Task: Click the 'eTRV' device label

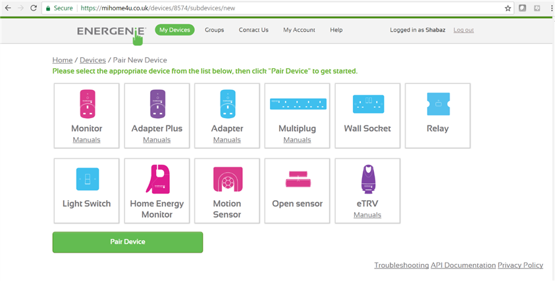Action: [x=367, y=204]
